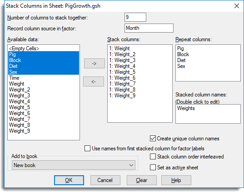244x192 pixels.
Task: Enable Use names from first stacked column
Action: click(87, 148)
